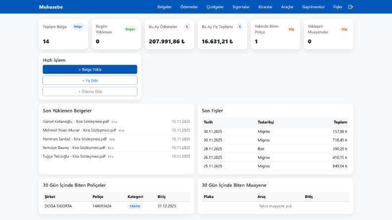Click the + Ödeme Ekle button
Viewport: 392px width, 220px height.
coord(90,91)
